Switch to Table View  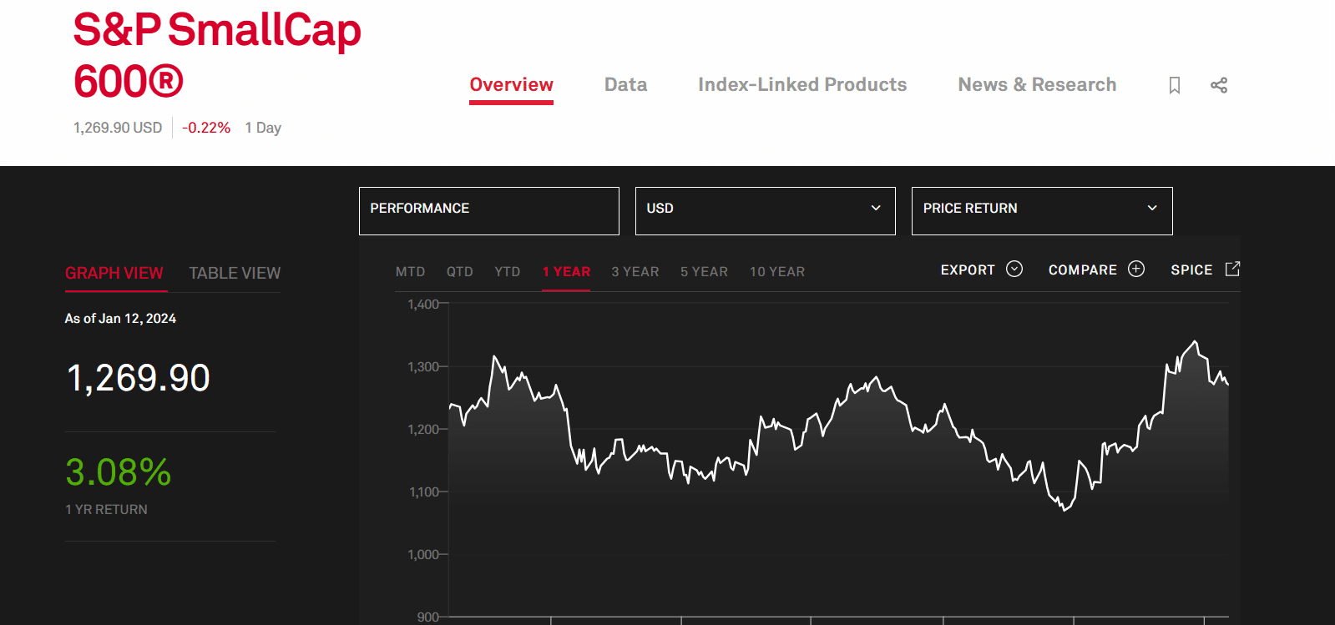tap(235, 273)
